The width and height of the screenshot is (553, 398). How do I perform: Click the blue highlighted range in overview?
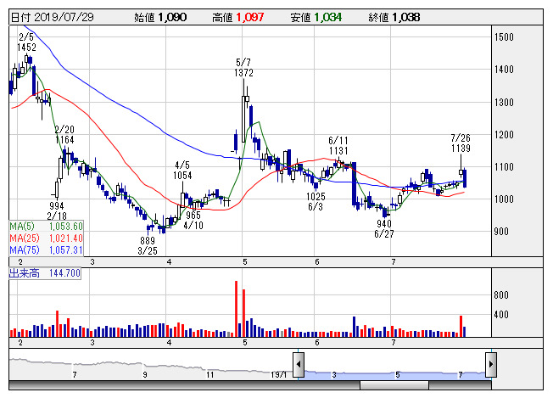394,372
